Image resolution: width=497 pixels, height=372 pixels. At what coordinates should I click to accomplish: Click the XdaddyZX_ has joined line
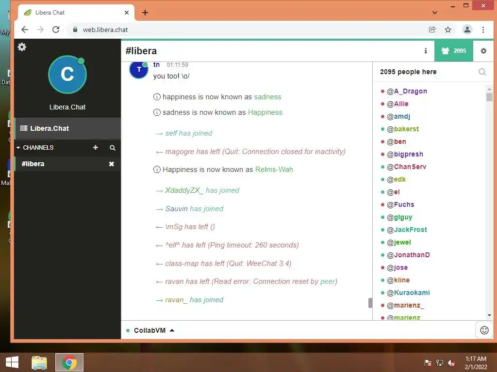click(x=198, y=190)
